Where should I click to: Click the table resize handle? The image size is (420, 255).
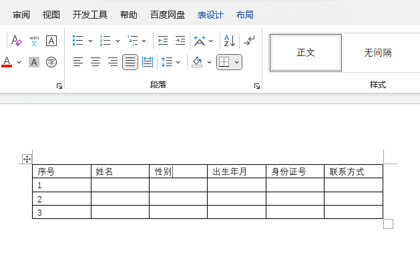(x=388, y=224)
